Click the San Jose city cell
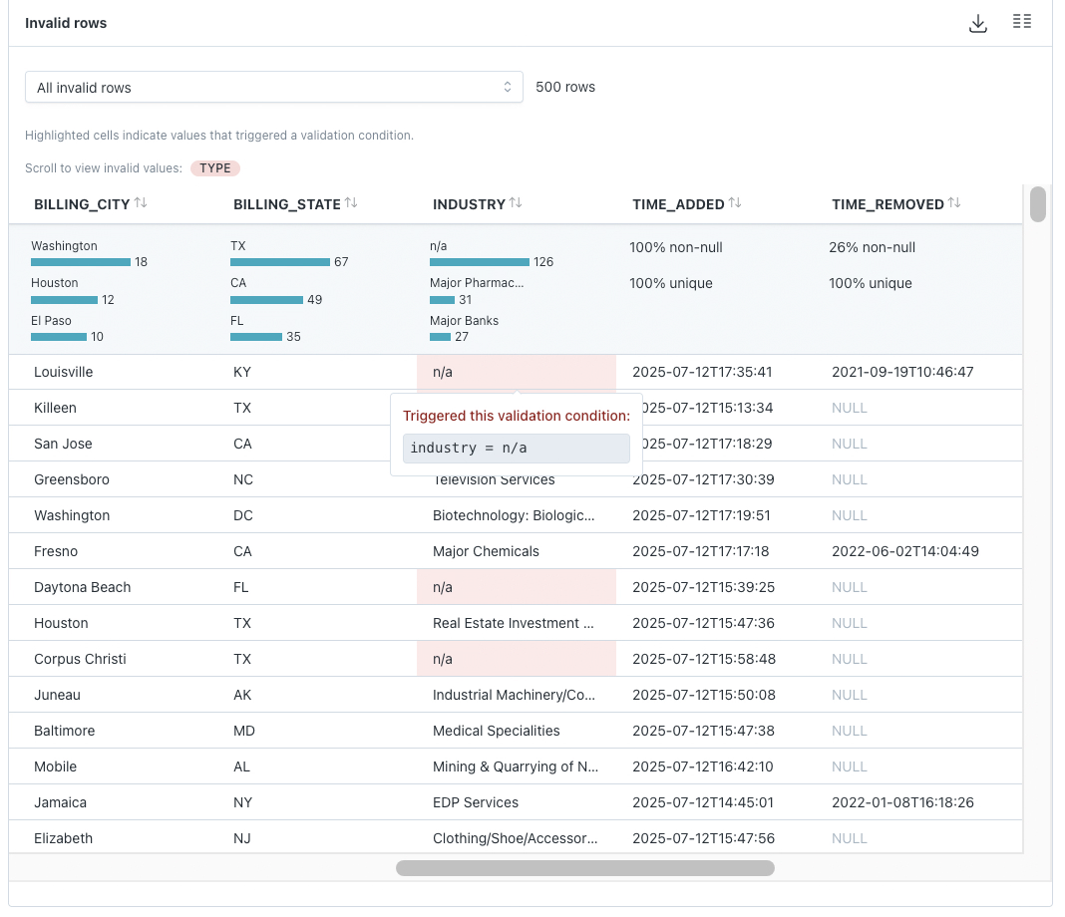Screen dimensions: 1065x917 click(x=63, y=444)
